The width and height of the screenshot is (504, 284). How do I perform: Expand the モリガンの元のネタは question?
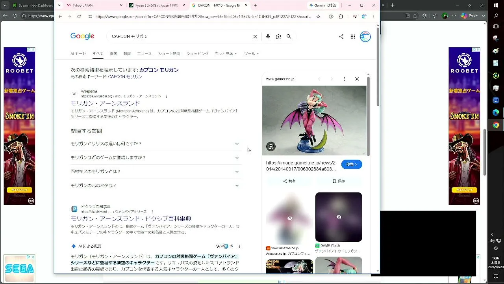tap(155, 186)
